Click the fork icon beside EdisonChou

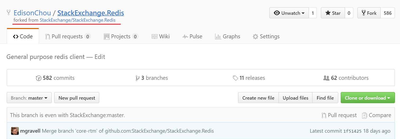pos(9,12)
